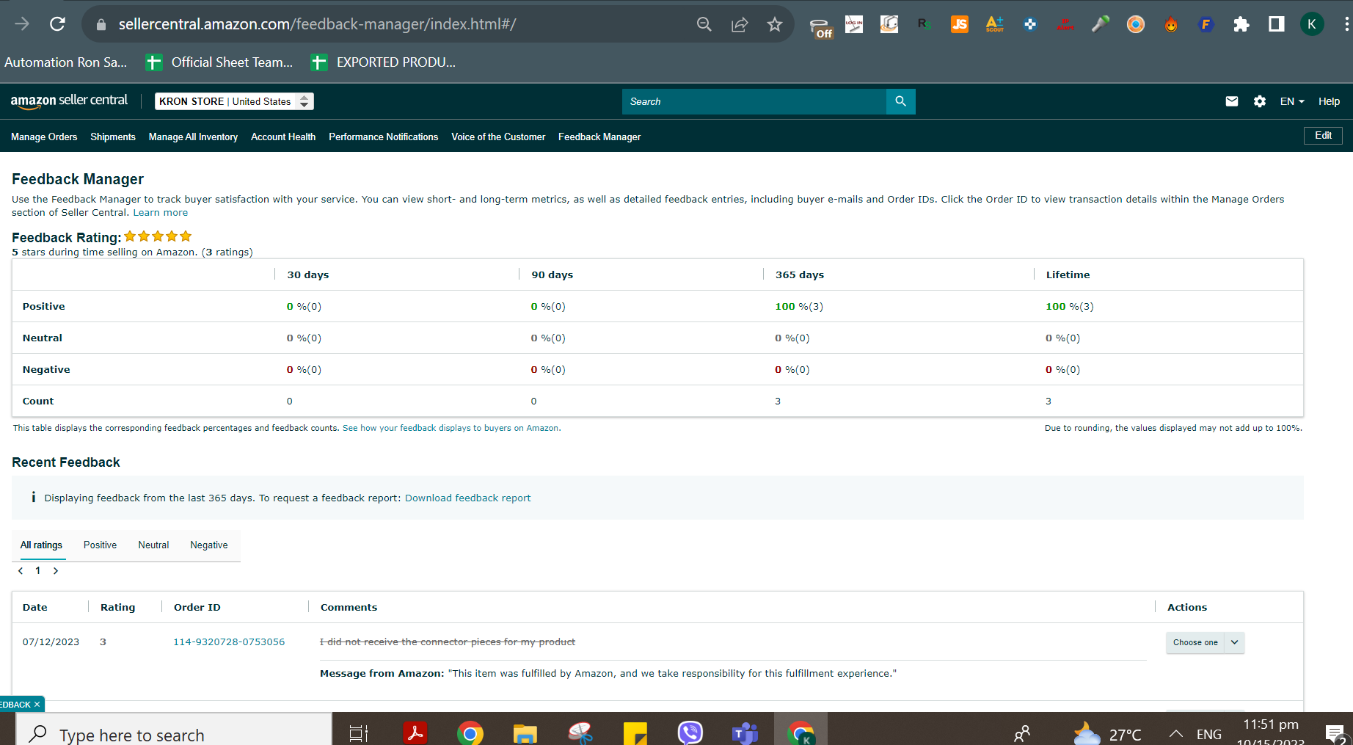Viewport: 1353px width, 745px height.
Task: Open the weather 27°C widget
Action: click(x=1108, y=734)
